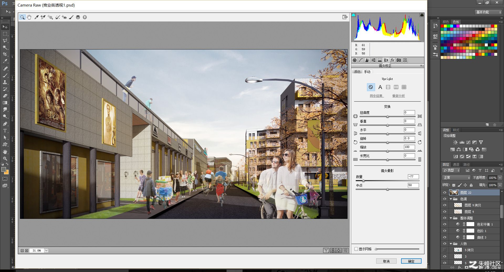Screen dimensions: 504x272
Task: Switch to the 通道 panel tab
Action: pyautogui.click(x=456, y=164)
